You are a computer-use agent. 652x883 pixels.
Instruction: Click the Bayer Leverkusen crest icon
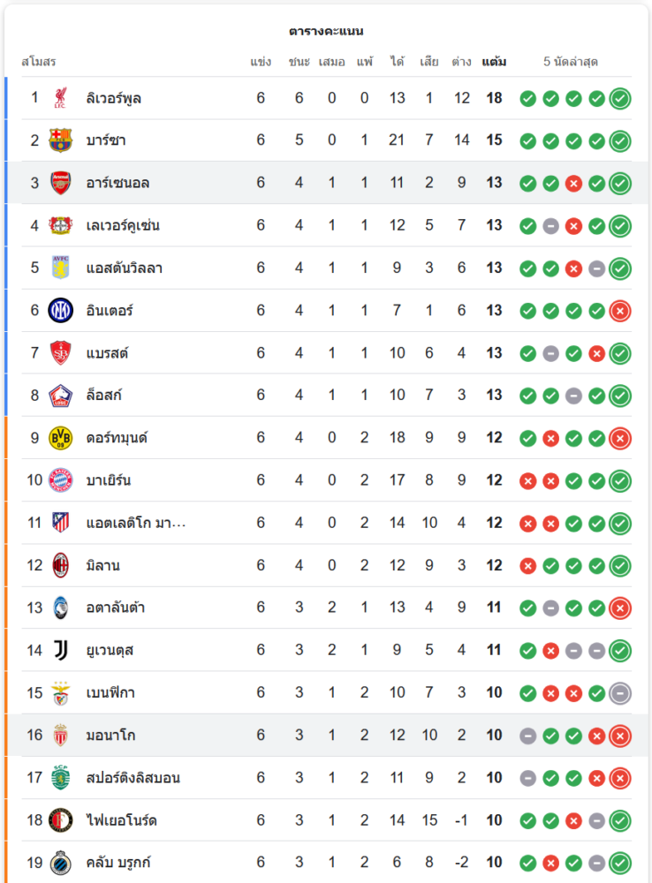[x=60, y=225]
